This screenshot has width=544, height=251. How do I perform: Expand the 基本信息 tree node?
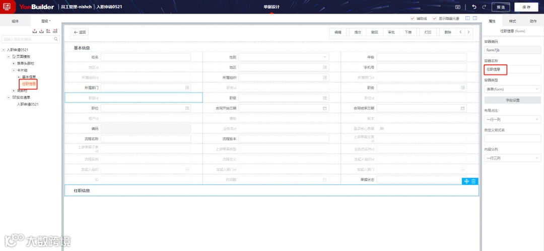tap(19, 77)
